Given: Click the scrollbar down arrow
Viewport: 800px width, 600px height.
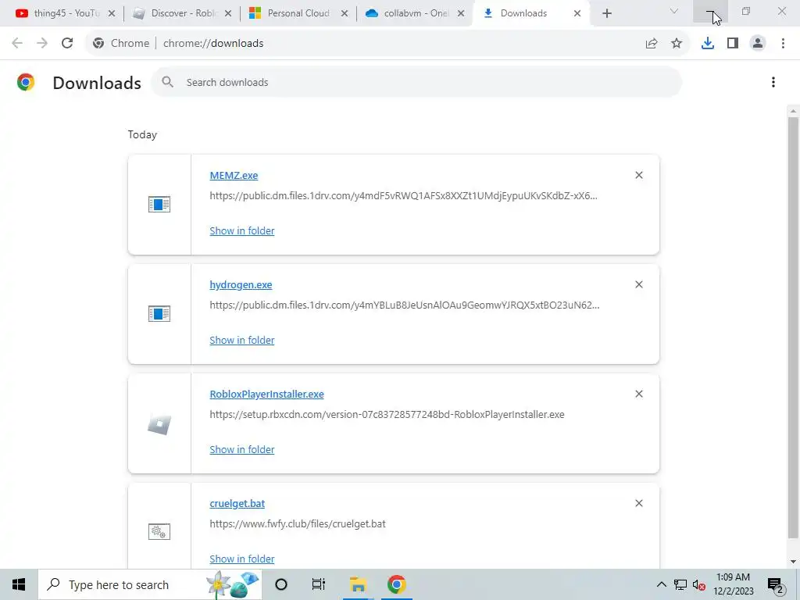Looking at the screenshot, I should point(793,562).
